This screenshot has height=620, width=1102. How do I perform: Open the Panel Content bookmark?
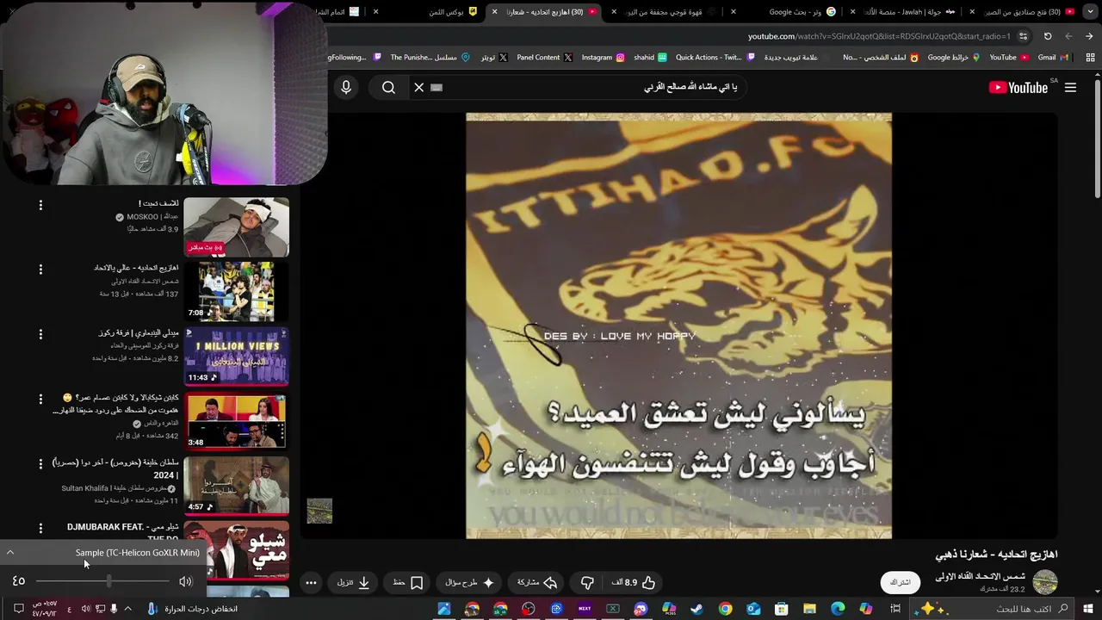(x=544, y=58)
